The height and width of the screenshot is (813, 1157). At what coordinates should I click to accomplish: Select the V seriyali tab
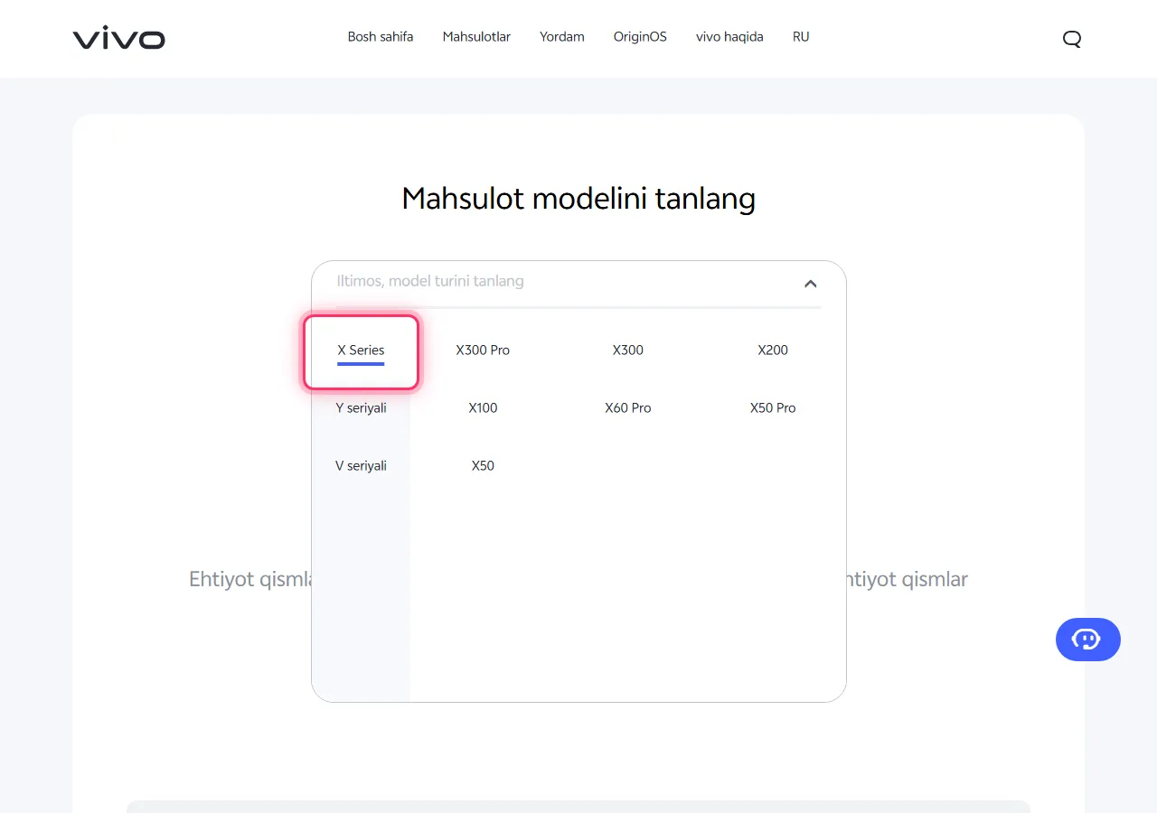tap(361, 466)
